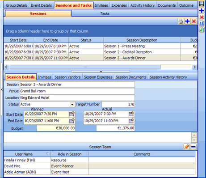Open the actual End Date calendar picker
This screenshot has height=178, width=206.
pyautogui.click(x=131, y=121)
